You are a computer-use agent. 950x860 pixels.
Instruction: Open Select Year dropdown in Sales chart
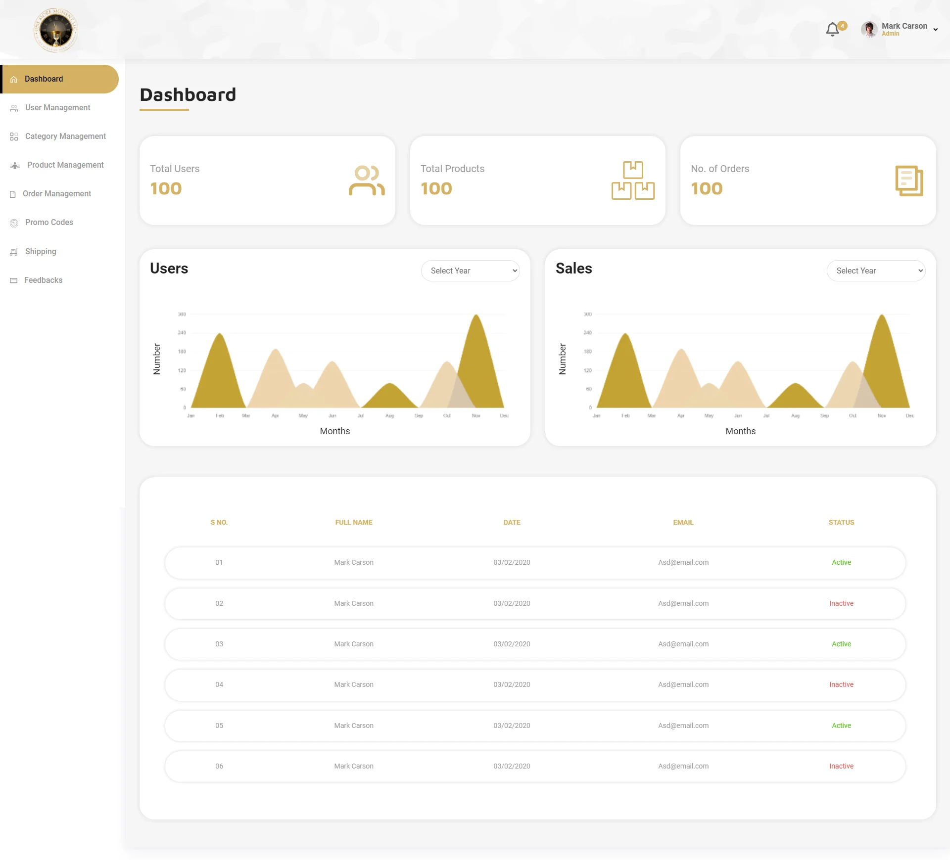click(876, 271)
